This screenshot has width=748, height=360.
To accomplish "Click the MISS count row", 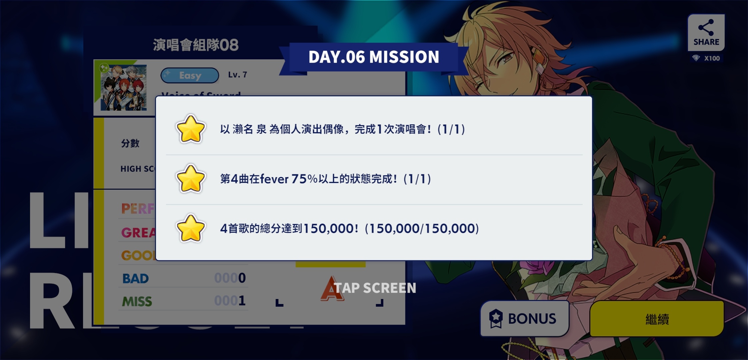I will tap(183, 301).
